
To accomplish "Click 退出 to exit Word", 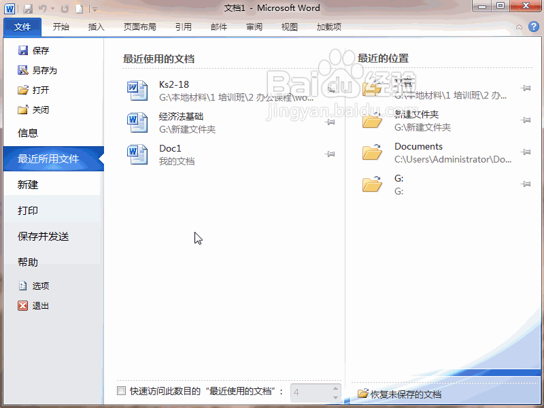I will (40, 306).
